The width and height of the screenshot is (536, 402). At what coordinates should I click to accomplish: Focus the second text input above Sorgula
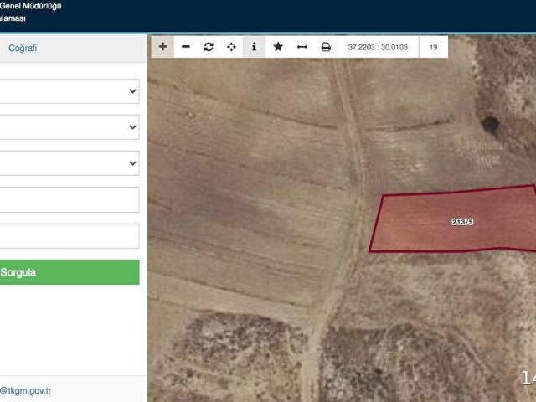[x=69, y=235]
